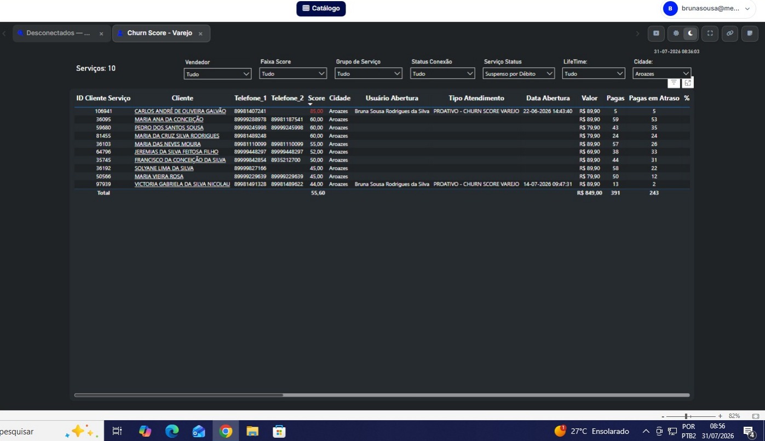Select ID cell 106941
Viewport: 765px width, 441px height.
(103, 111)
